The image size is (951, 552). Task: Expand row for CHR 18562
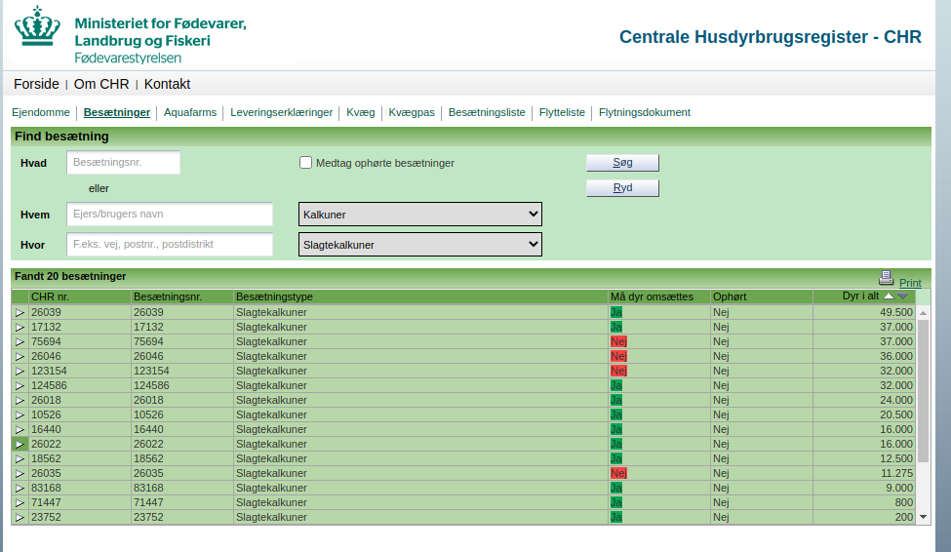(20, 458)
